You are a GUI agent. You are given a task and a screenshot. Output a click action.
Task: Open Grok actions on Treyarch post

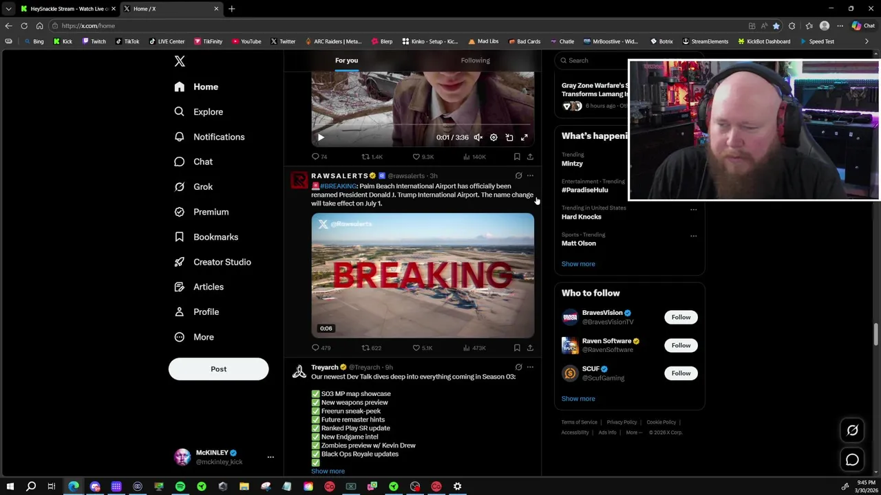pos(519,367)
